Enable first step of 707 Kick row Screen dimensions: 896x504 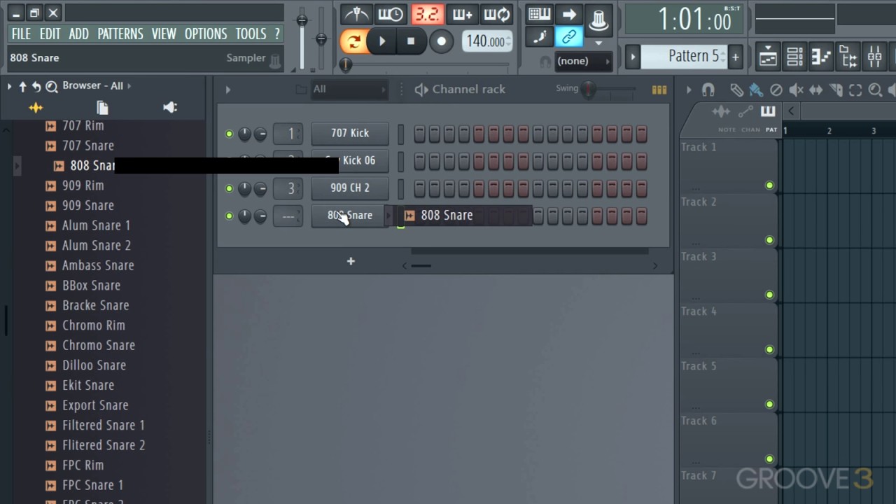click(x=420, y=134)
